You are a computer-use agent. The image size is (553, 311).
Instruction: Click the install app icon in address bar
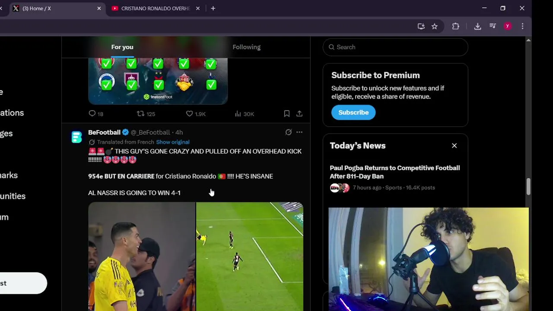[421, 26]
